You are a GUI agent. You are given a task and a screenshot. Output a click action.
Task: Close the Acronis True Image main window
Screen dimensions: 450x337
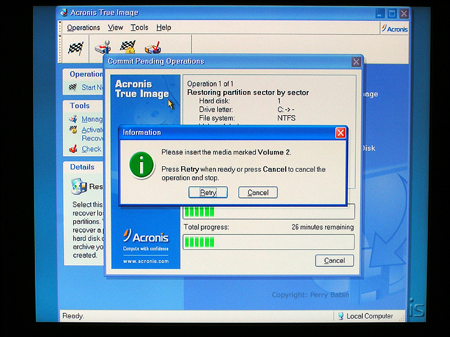point(404,13)
